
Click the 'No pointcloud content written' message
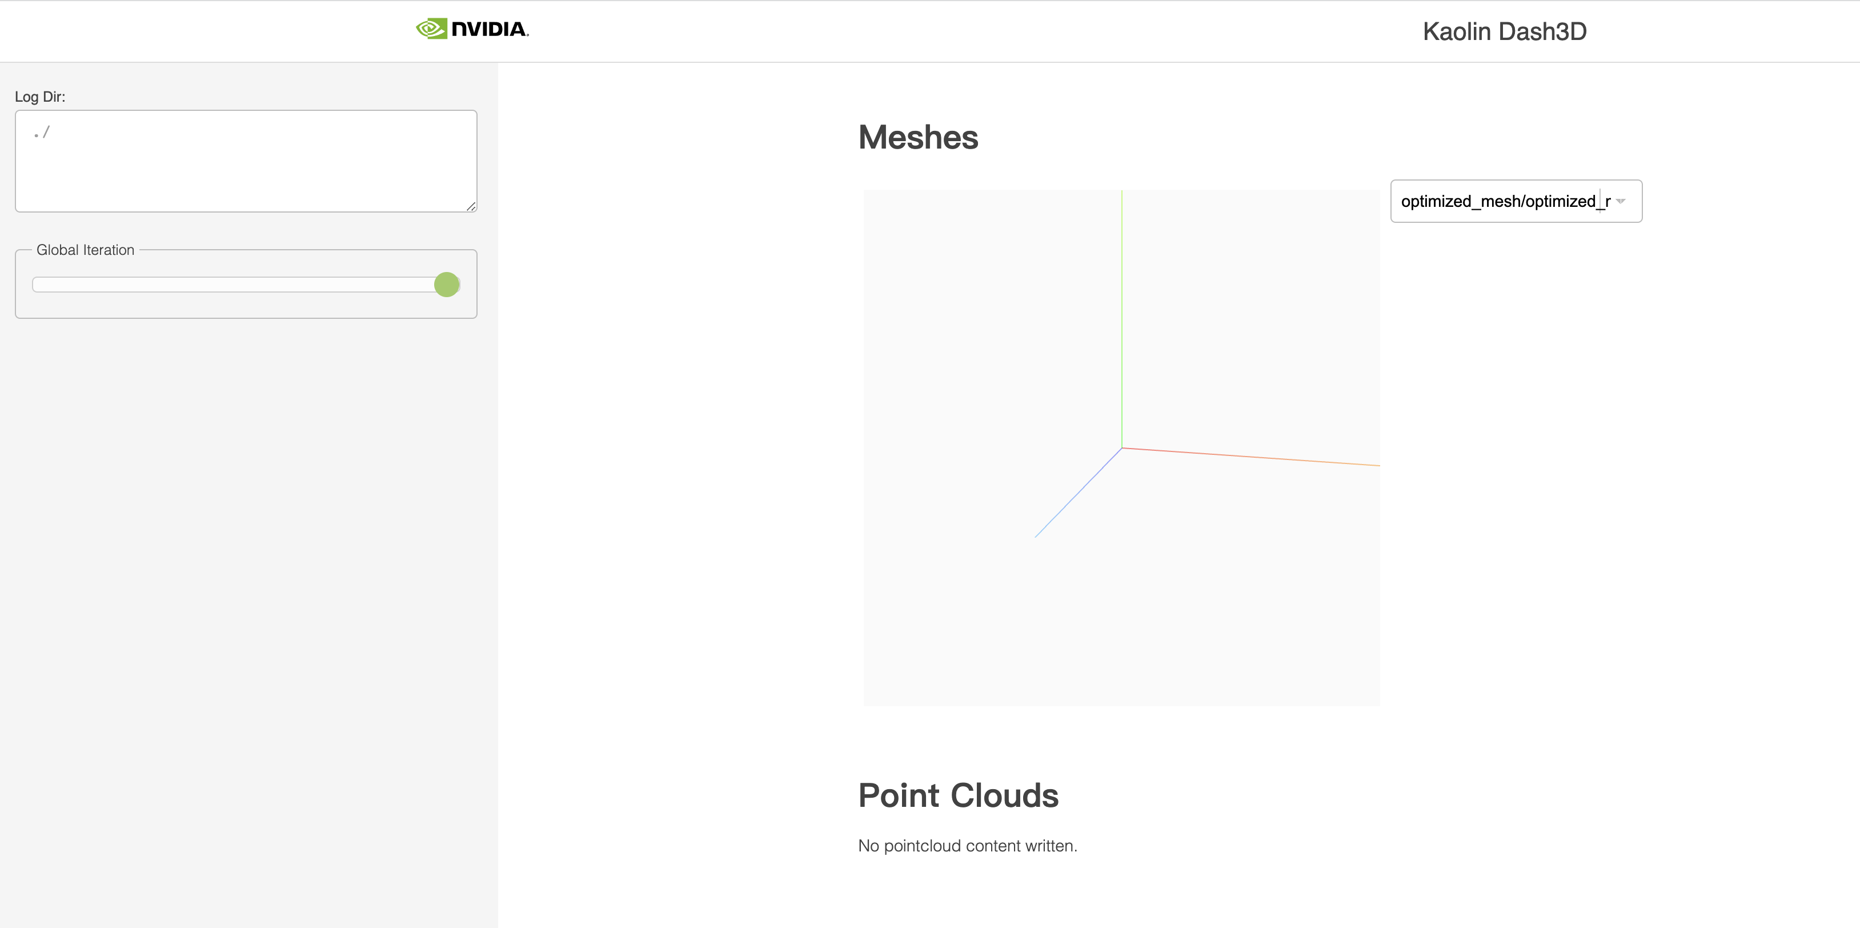968,845
